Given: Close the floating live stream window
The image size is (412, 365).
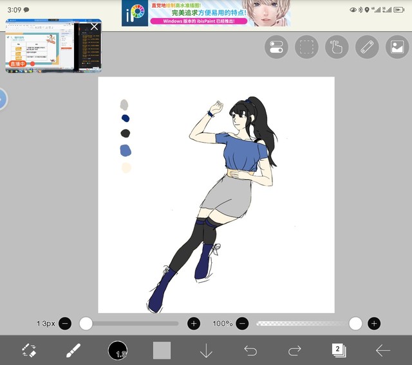Looking at the screenshot, I should coord(95,26).
